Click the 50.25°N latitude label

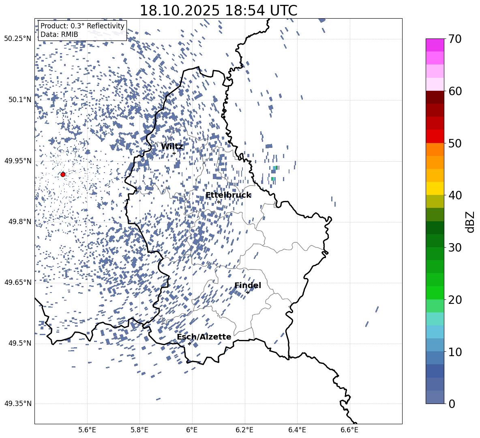click(18, 39)
